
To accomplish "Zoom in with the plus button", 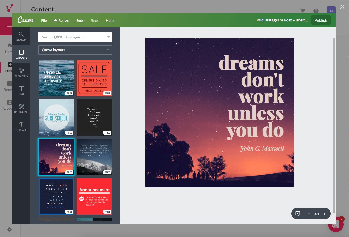I will tap(324, 214).
